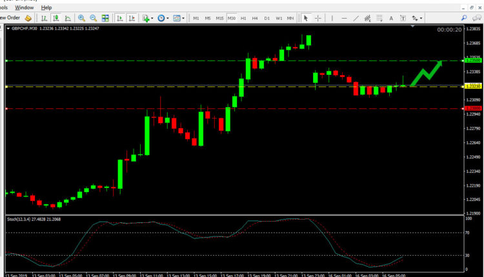Pick the trendline drawing tool
484x277 pixels.
356,18
